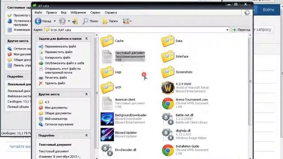
Task: Click 'Копировать файл' task link
Action: (57, 57)
